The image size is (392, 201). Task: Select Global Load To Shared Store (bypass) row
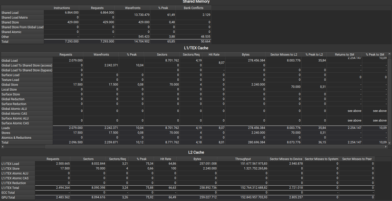tap(27, 70)
